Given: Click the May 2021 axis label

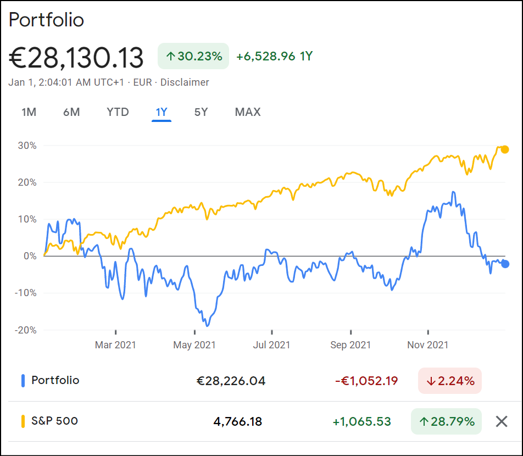Looking at the screenshot, I should [x=194, y=345].
